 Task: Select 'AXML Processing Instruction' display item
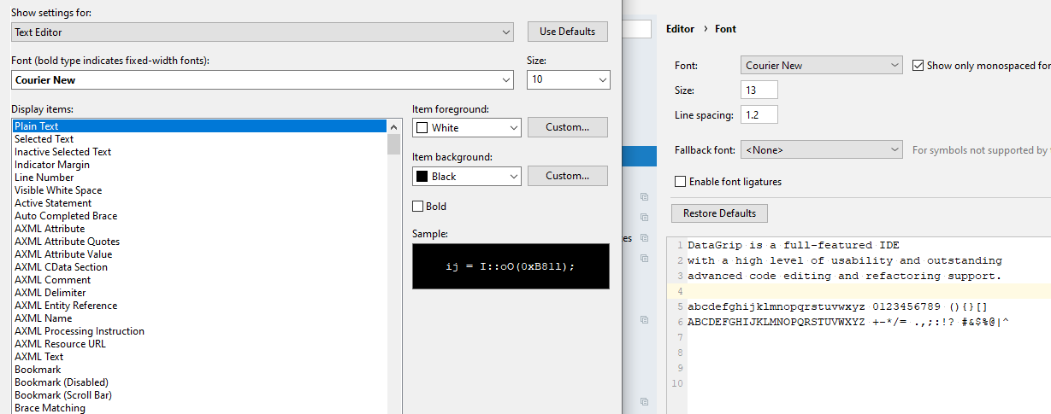(x=199, y=331)
